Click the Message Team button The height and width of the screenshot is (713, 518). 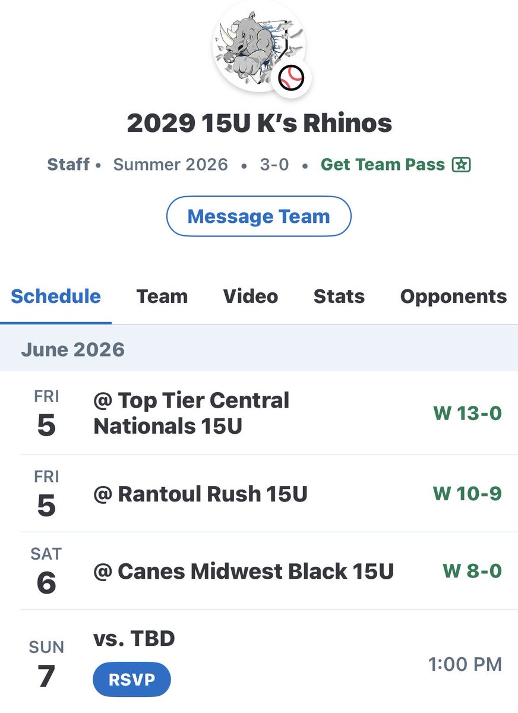[x=259, y=216]
